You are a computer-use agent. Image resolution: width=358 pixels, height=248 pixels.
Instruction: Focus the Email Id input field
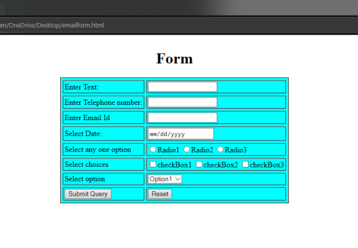coord(183,118)
